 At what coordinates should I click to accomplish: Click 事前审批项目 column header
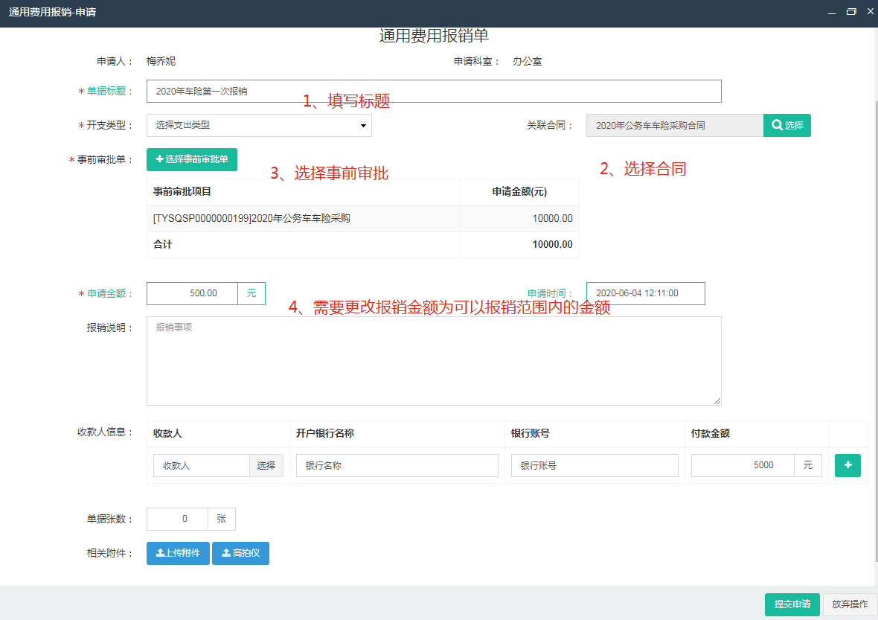pyautogui.click(x=182, y=191)
